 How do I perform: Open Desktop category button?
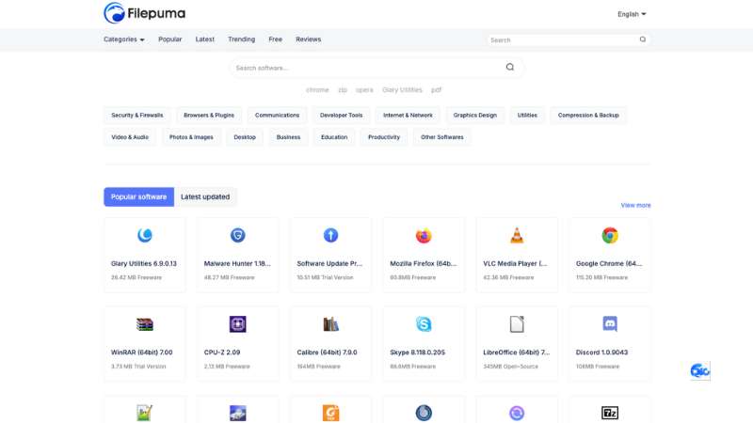[245, 137]
